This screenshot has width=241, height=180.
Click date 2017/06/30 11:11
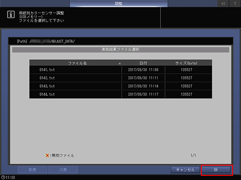[x=143, y=78]
